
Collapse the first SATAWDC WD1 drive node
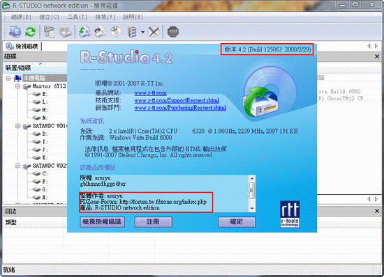(17, 126)
